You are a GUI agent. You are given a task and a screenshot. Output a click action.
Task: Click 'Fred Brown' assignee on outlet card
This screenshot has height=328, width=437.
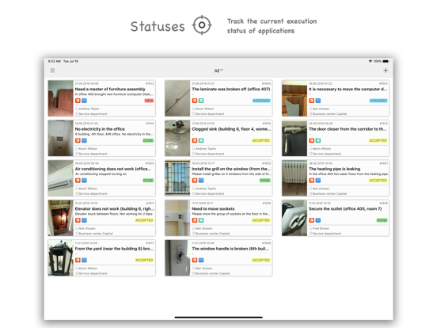pos(321,228)
